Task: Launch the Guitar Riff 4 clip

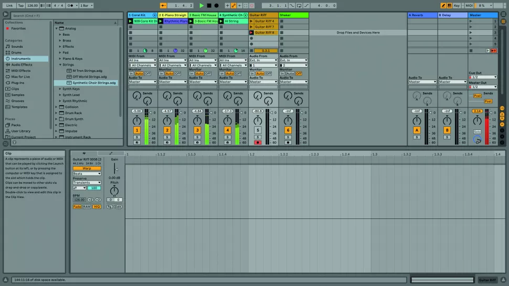Action: point(252,21)
